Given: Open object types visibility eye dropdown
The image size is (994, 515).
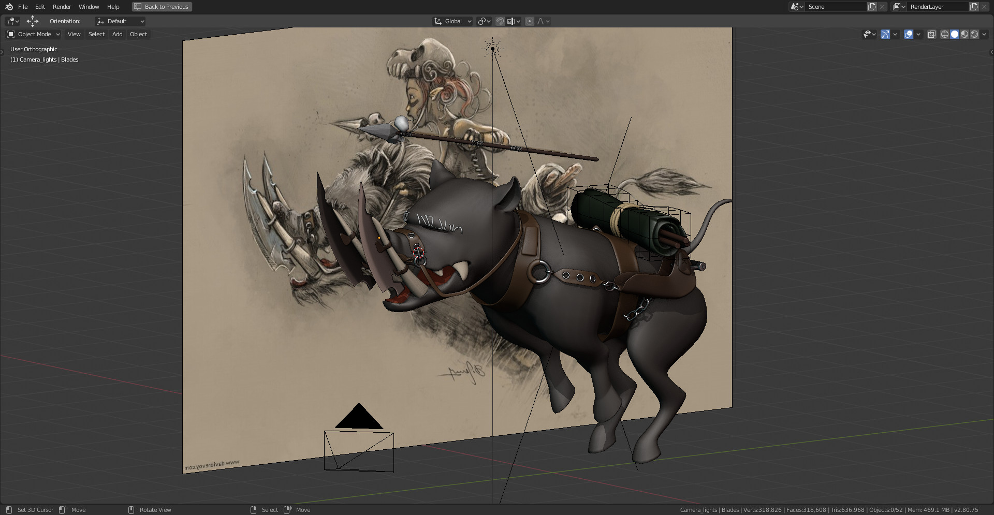Looking at the screenshot, I should pyautogui.click(x=869, y=34).
